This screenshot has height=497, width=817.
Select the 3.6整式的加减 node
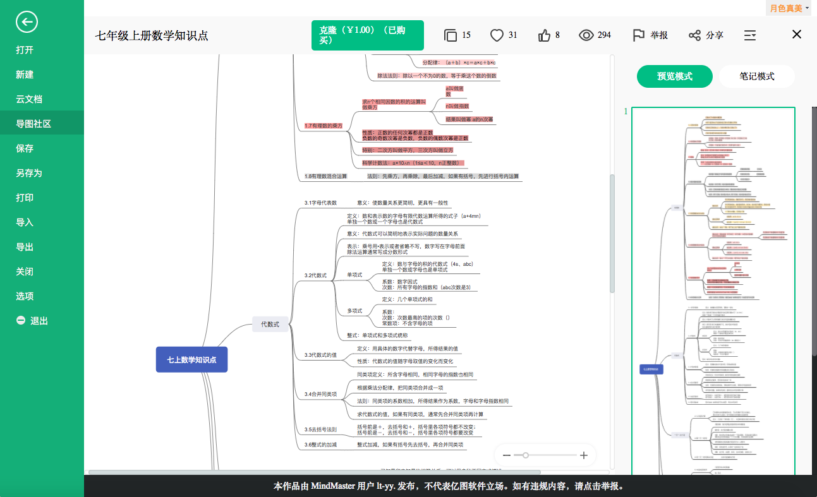click(320, 445)
